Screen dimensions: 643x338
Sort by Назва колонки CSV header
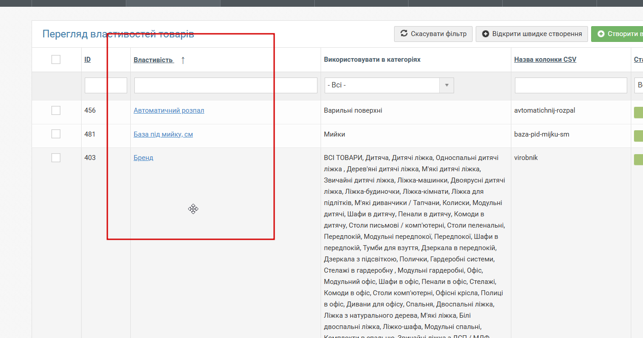(545, 59)
